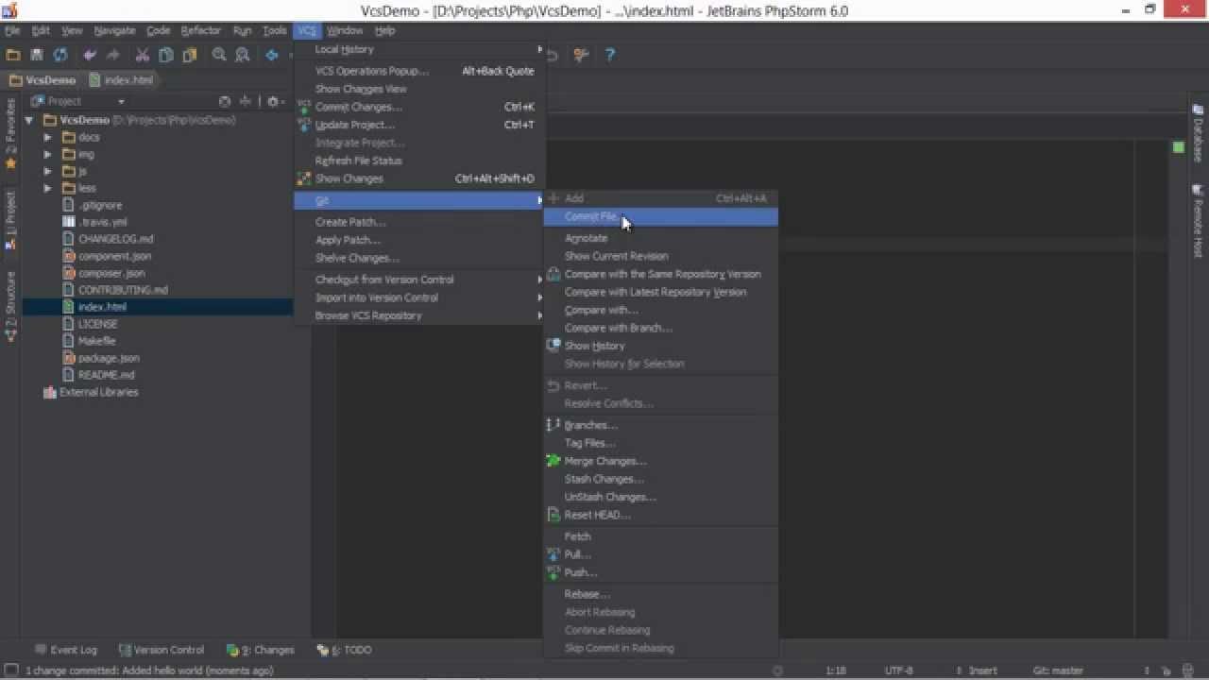Open the Favorites side tool window
Viewport: 1209px width, 680px height.
(10, 133)
